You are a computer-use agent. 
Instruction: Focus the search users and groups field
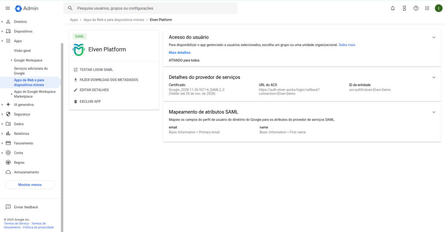pyautogui.click(x=152, y=8)
